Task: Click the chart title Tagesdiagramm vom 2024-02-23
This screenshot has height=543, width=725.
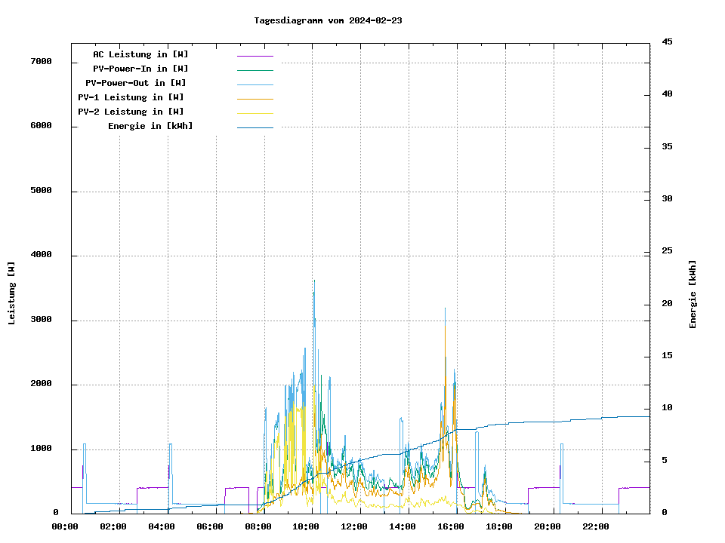Action: pos(328,20)
